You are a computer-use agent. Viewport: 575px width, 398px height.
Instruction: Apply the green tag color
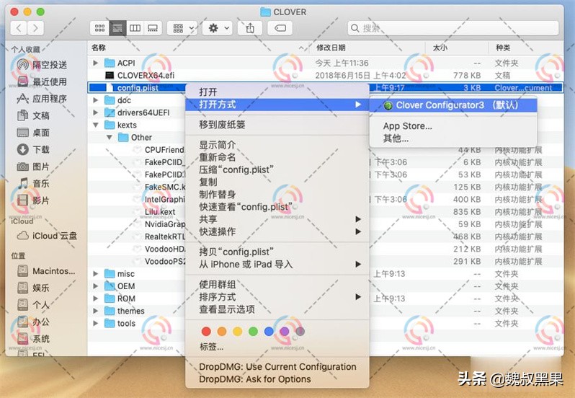[253, 332]
